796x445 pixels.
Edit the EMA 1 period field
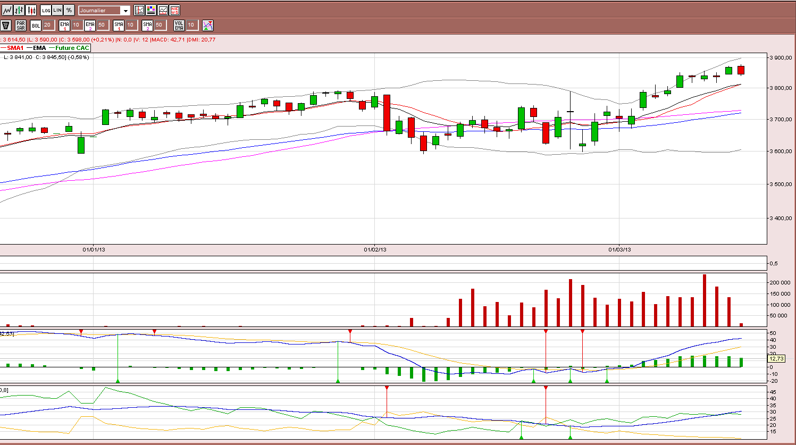(77, 25)
